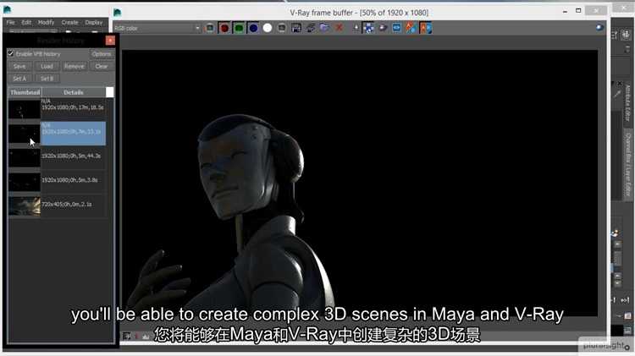The image size is (635, 356).
Task: Click the switch to RGB channel icon
Action: (x=210, y=28)
